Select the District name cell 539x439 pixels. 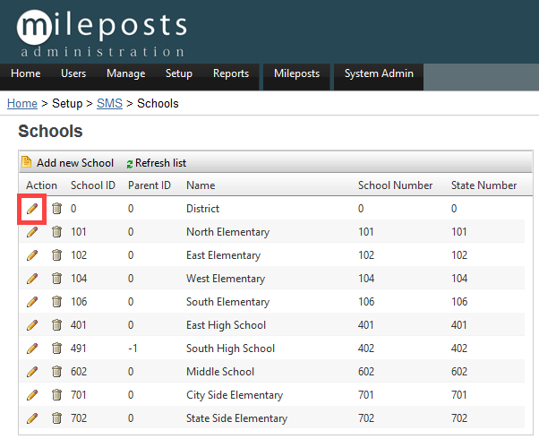tap(203, 209)
